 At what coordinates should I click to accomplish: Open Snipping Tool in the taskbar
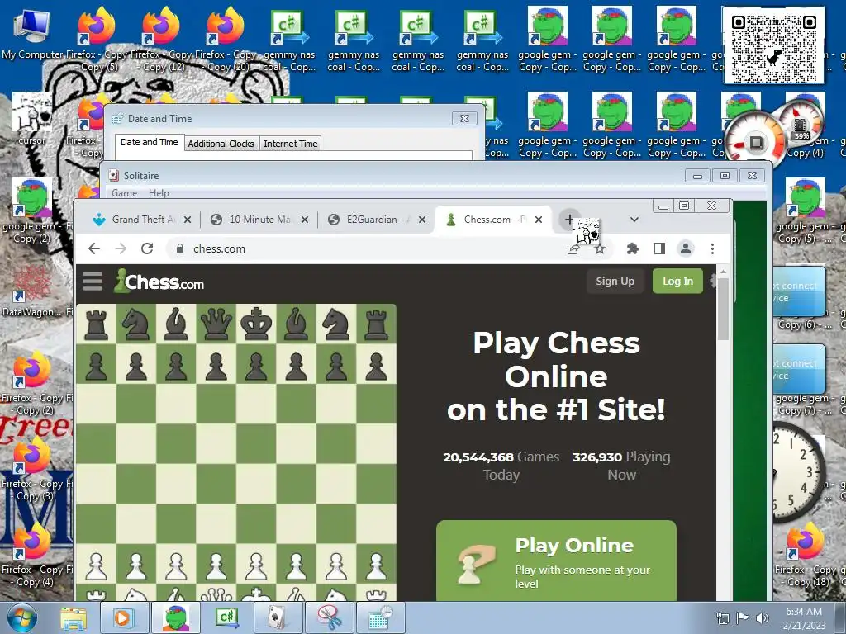pyautogui.click(x=329, y=617)
